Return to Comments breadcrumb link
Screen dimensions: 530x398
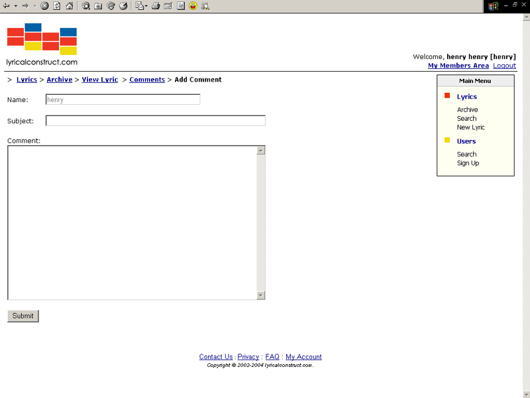pos(147,80)
